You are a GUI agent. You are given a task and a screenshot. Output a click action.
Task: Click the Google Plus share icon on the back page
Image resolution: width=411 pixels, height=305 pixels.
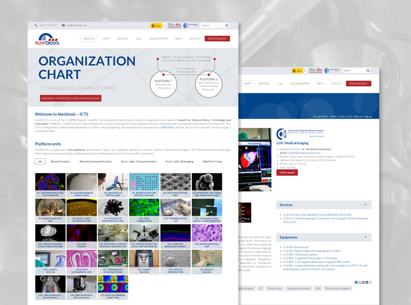pos(363,282)
